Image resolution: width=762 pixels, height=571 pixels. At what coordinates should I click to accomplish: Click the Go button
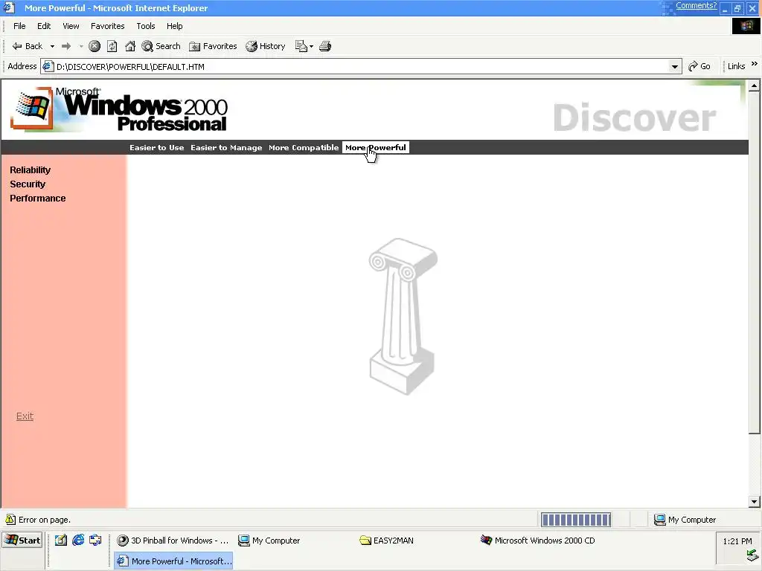coord(699,66)
